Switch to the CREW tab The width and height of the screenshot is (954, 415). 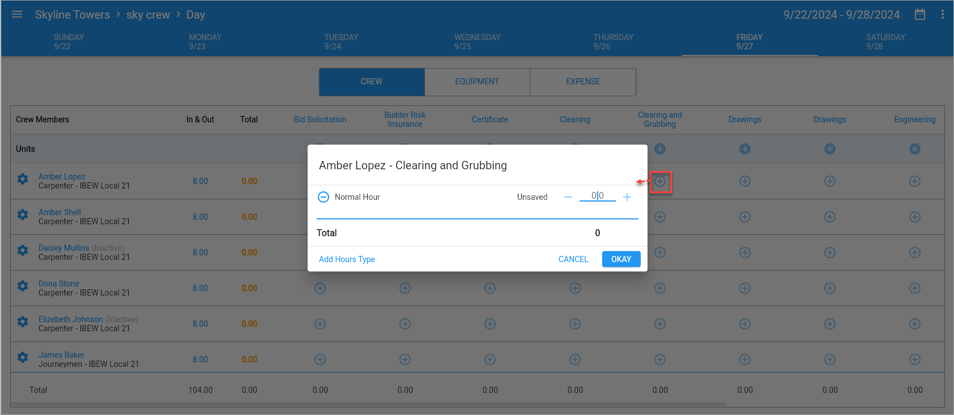click(372, 82)
